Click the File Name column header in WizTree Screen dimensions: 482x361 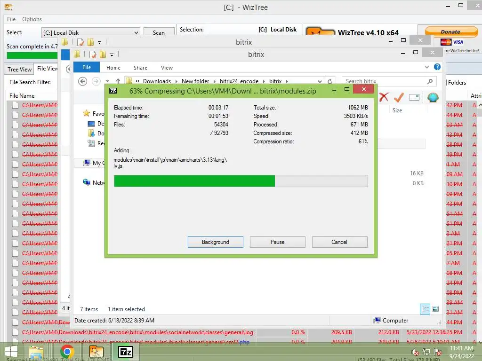pyautogui.click(x=22, y=96)
